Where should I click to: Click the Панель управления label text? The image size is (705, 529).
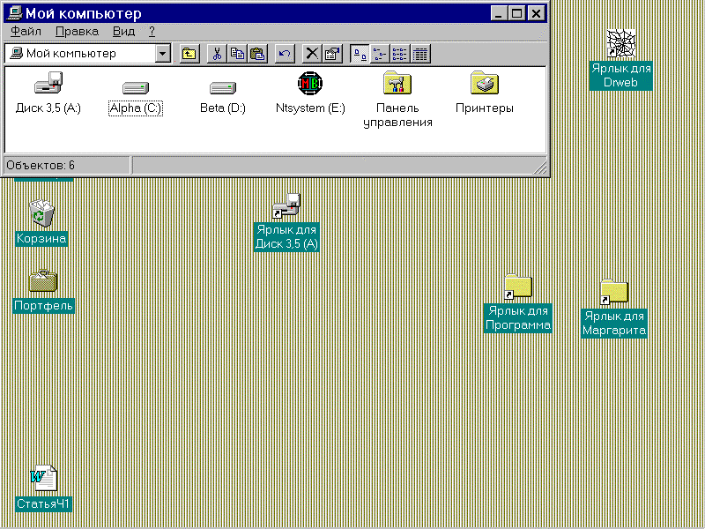click(x=397, y=115)
